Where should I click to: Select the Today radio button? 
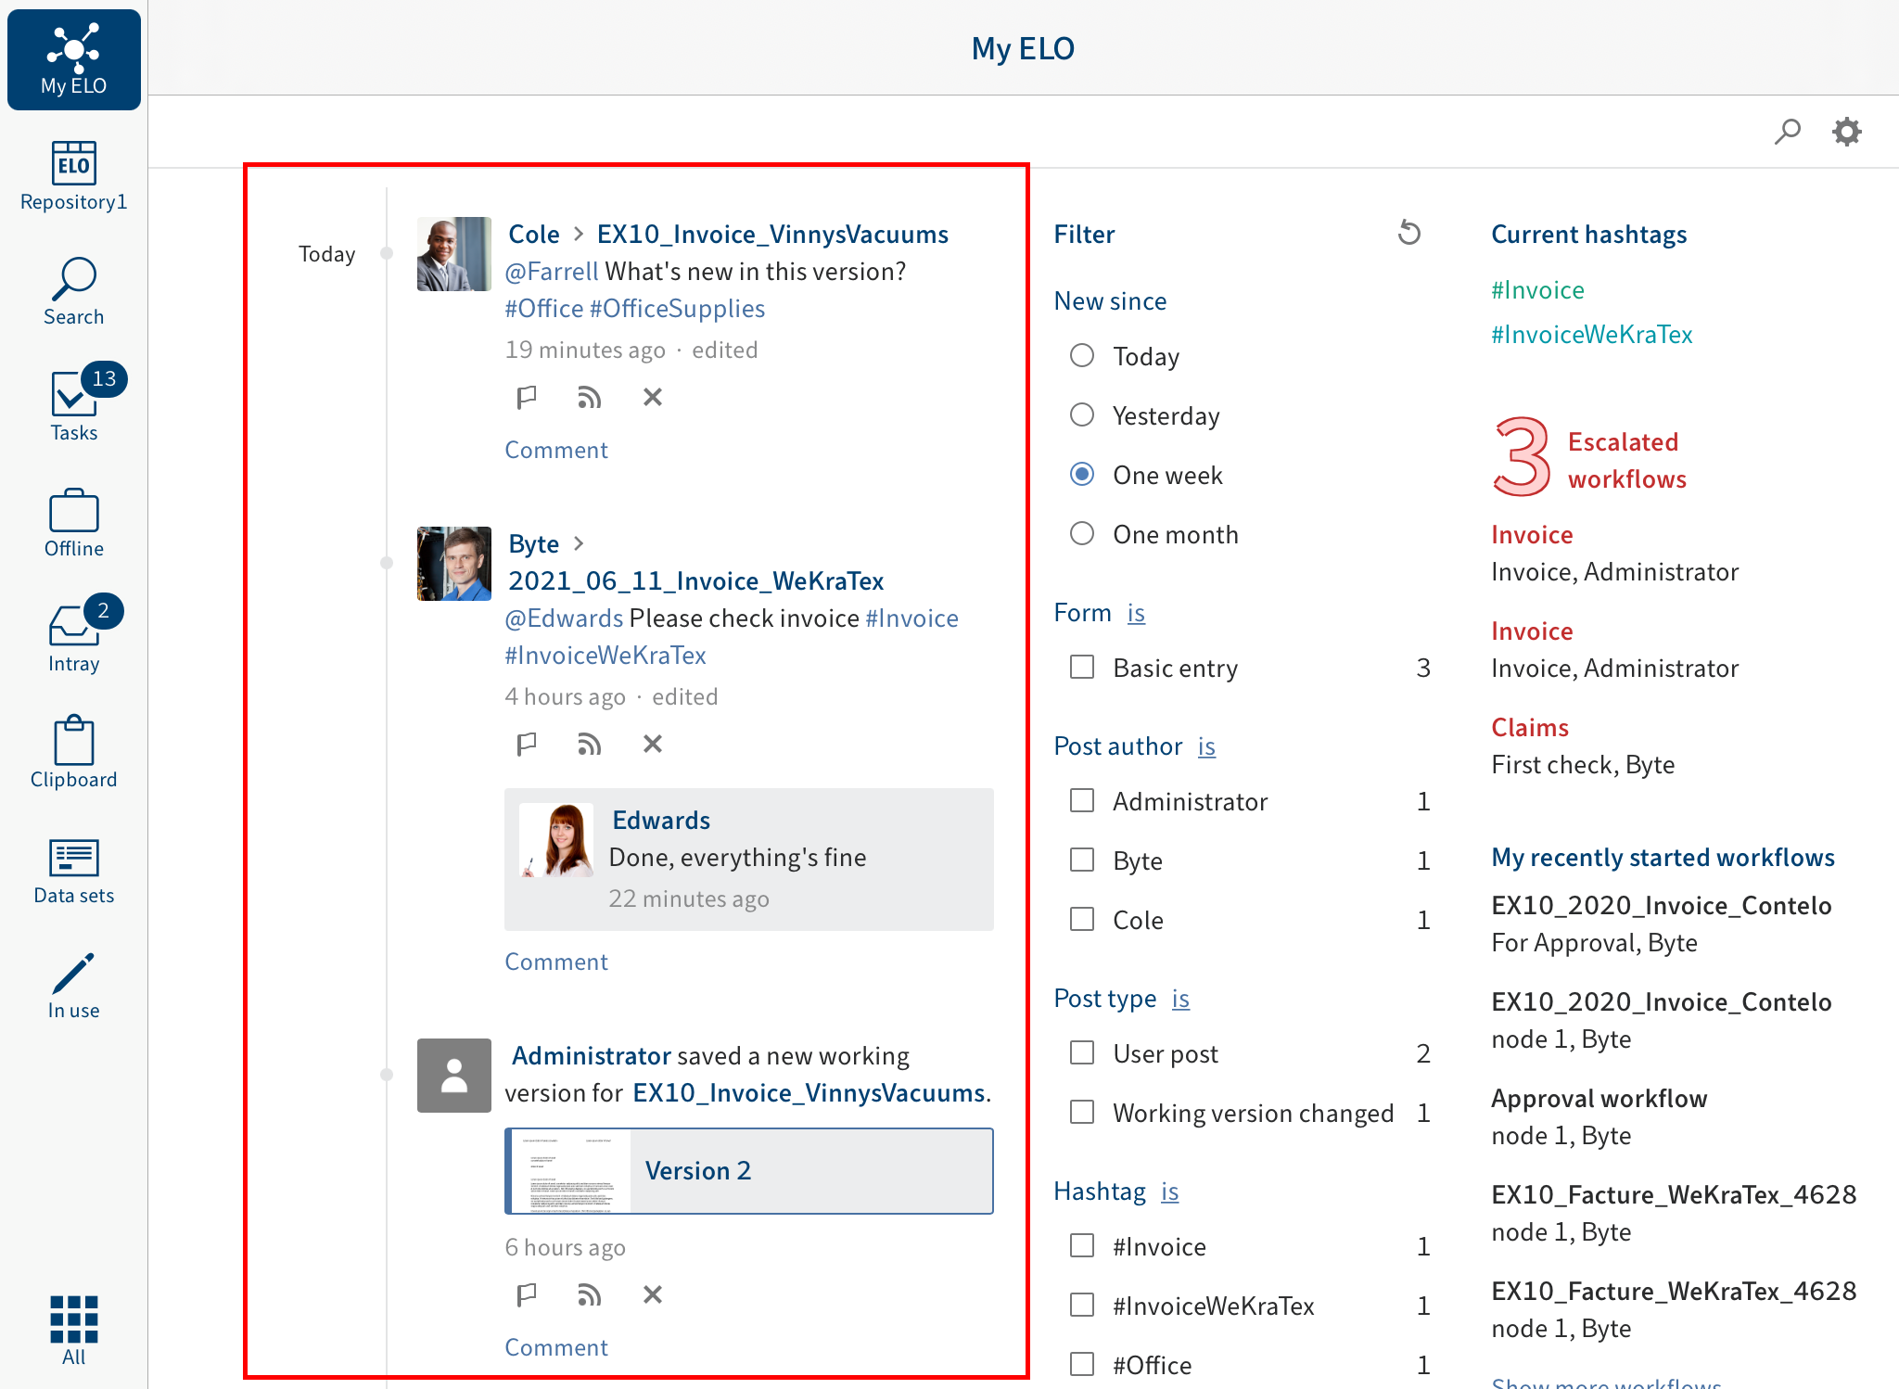[x=1082, y=356]
